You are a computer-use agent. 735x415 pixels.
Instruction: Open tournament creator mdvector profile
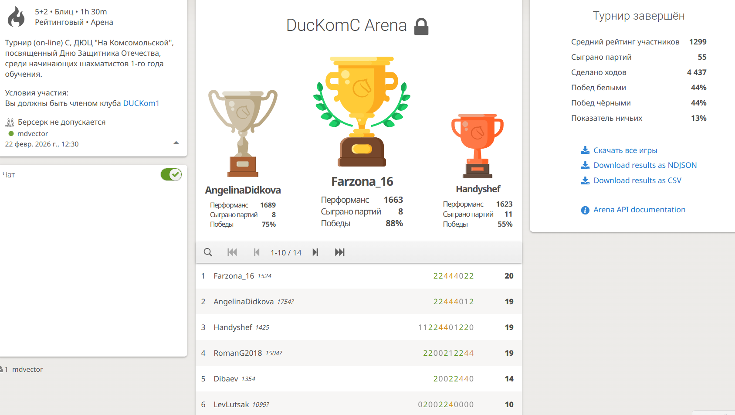point(33,134)
